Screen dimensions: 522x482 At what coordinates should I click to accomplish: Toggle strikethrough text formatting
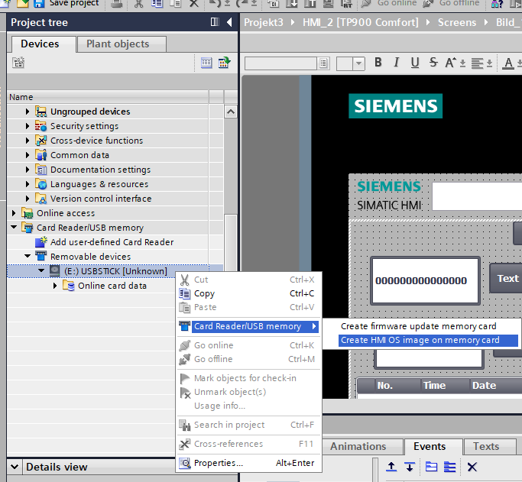433,63
